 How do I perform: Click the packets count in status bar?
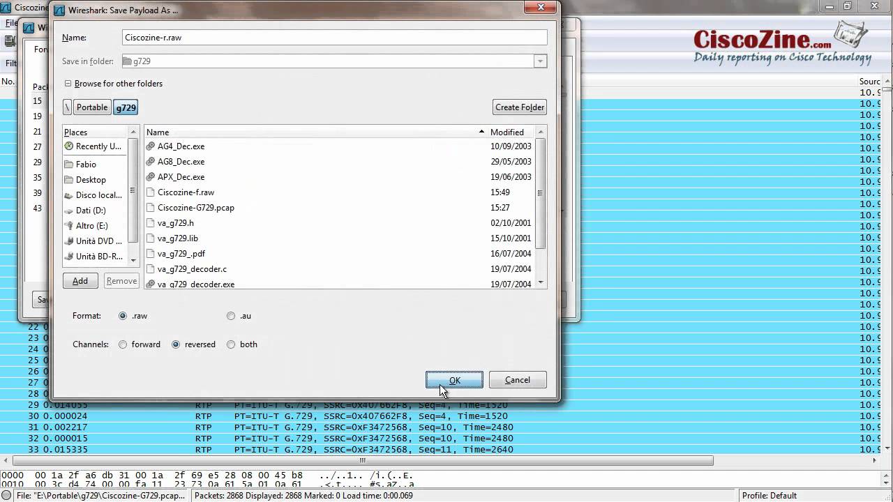click(x=303, y=496)
